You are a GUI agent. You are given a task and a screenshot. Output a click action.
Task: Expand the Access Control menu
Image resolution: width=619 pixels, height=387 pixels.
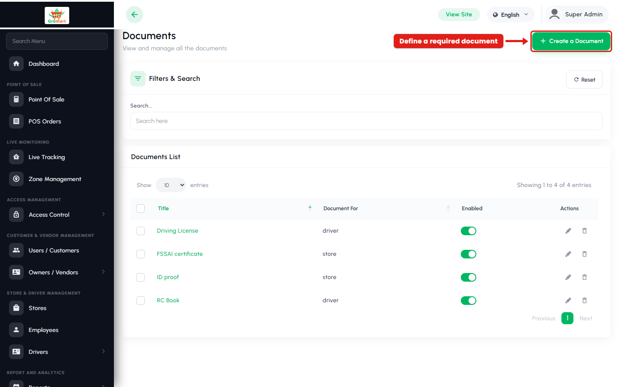(57, 215)
